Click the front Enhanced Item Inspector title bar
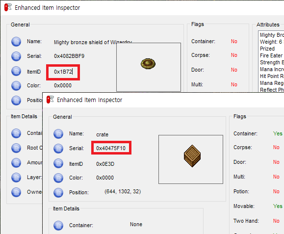Viewport: 284px width, 234px height. (x=163, y=100)
